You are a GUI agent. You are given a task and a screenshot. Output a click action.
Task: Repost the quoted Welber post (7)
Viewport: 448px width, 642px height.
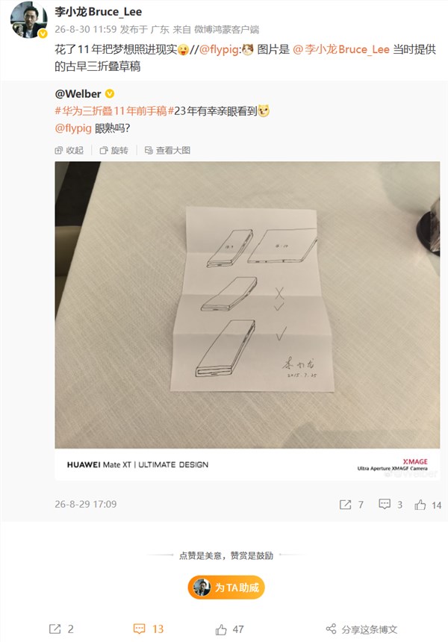point(345,505)
